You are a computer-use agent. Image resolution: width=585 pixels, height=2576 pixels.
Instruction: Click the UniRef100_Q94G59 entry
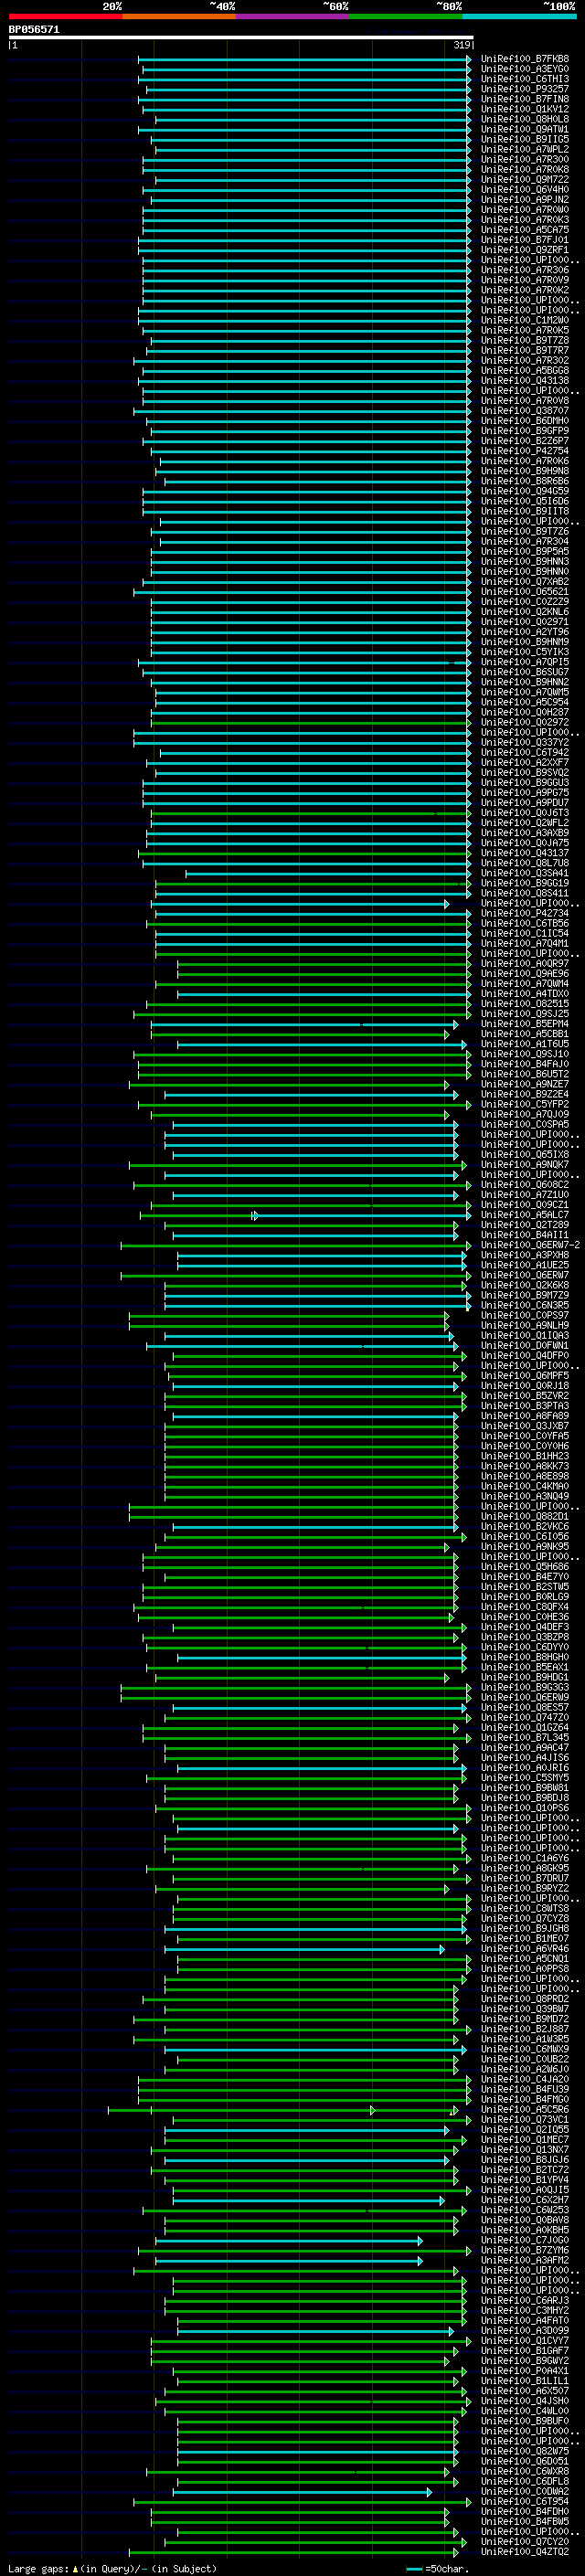[x=525, y=491]
